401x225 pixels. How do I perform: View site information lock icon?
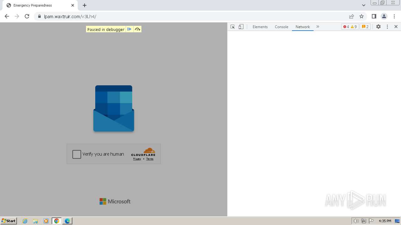[39, 17]
